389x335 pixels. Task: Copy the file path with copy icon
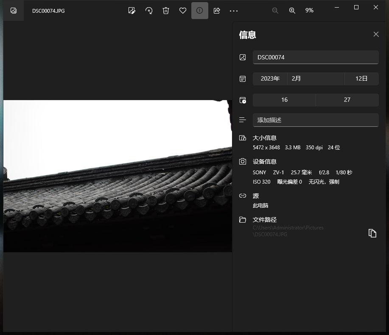372,233
